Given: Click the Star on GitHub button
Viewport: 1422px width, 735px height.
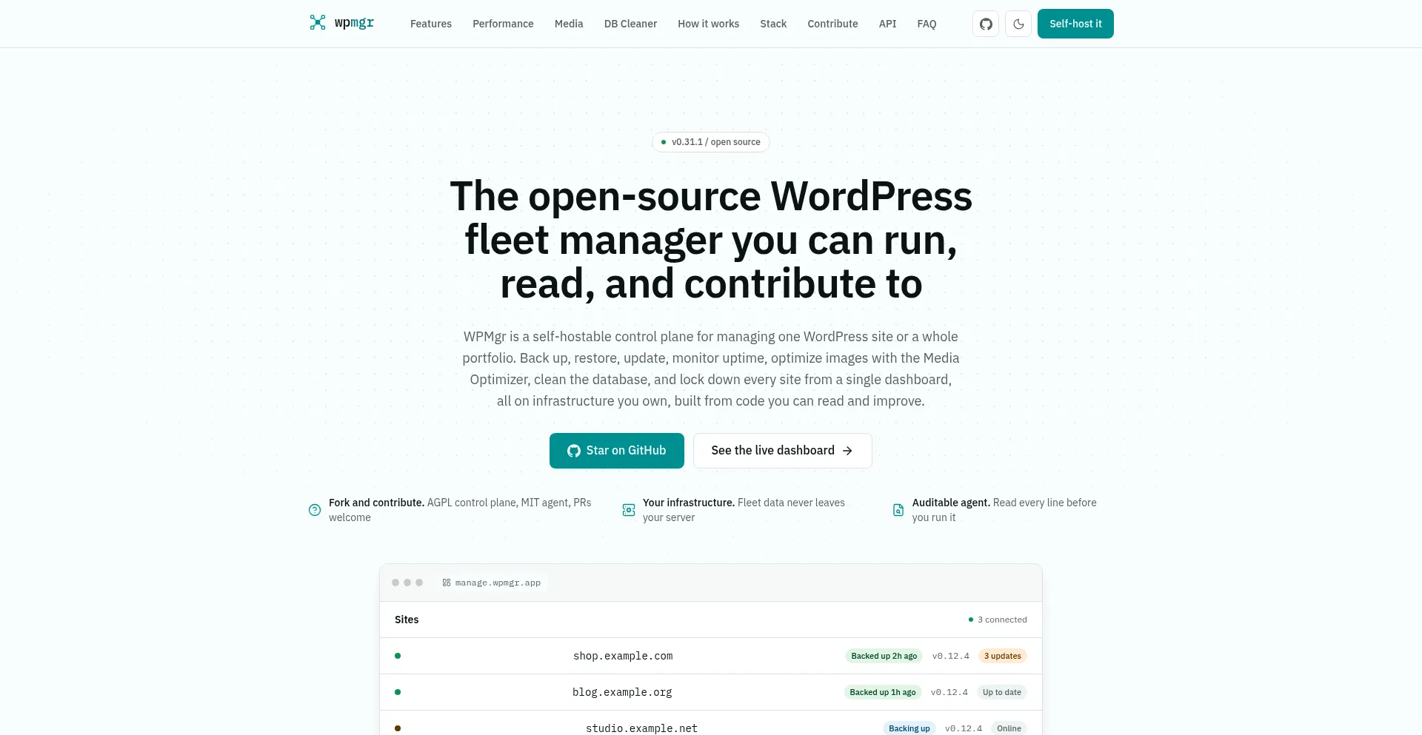Looking at the screenshot, I should [617, 451].
